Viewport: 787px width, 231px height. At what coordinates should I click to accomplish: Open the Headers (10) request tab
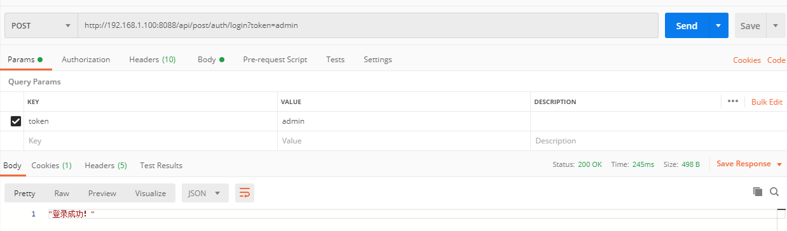[x=153, y=60]
